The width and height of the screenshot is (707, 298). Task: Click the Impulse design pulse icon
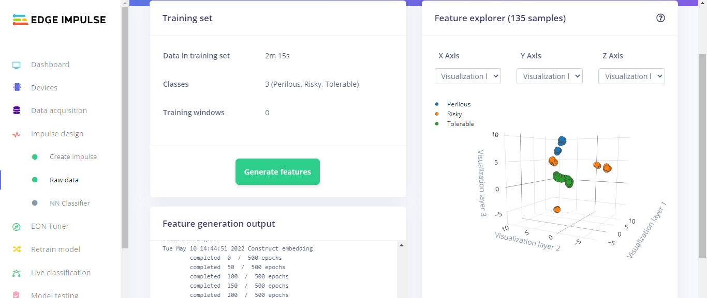click(17, 134)
